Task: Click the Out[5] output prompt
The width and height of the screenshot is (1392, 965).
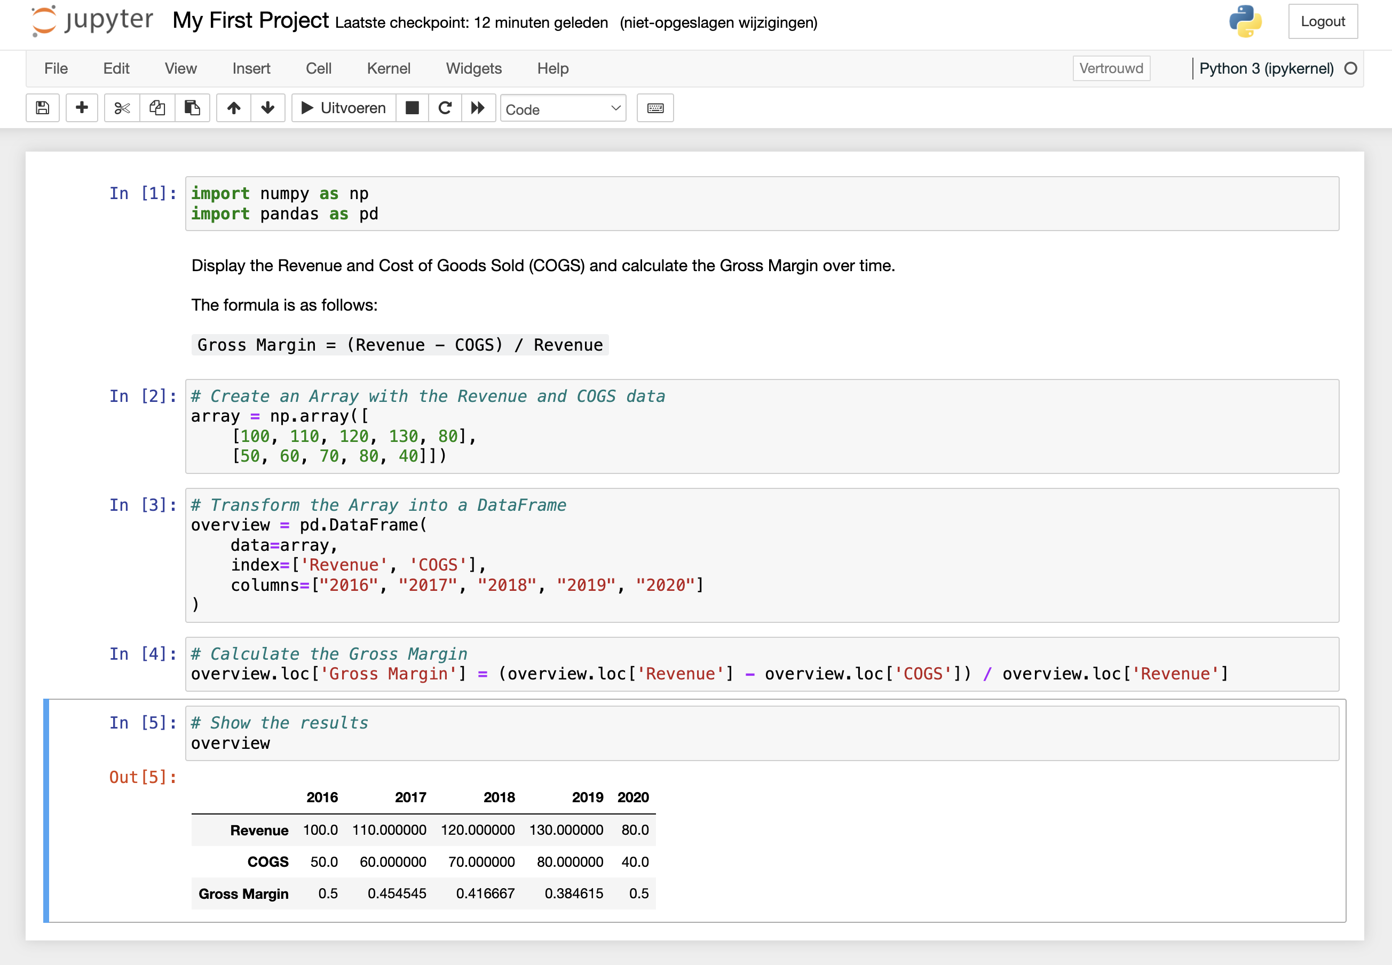Action: [143, 777]
